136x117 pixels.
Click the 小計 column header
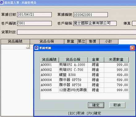[109, 42]
